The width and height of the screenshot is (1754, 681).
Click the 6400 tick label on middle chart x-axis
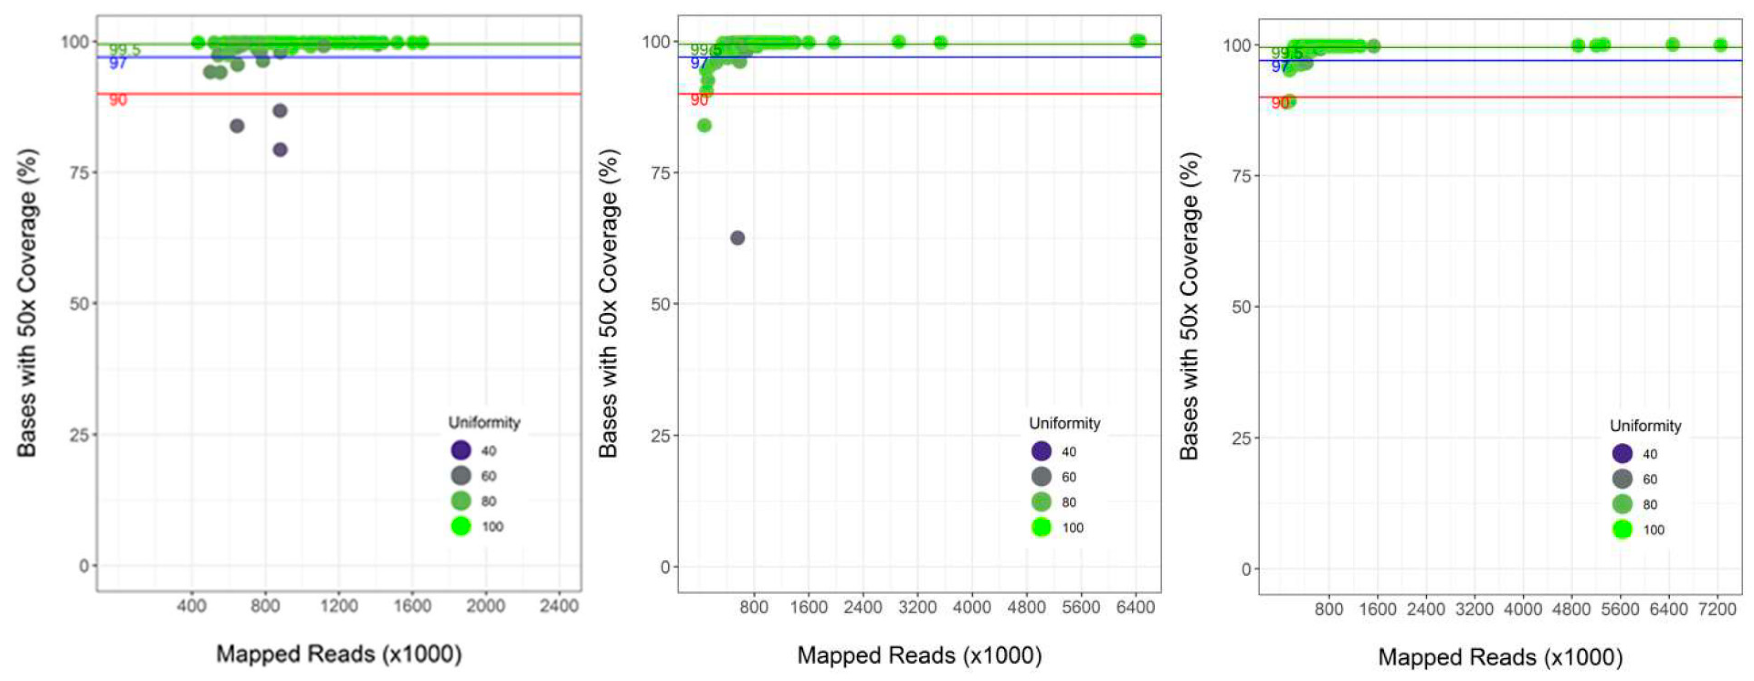(1135, 607)
